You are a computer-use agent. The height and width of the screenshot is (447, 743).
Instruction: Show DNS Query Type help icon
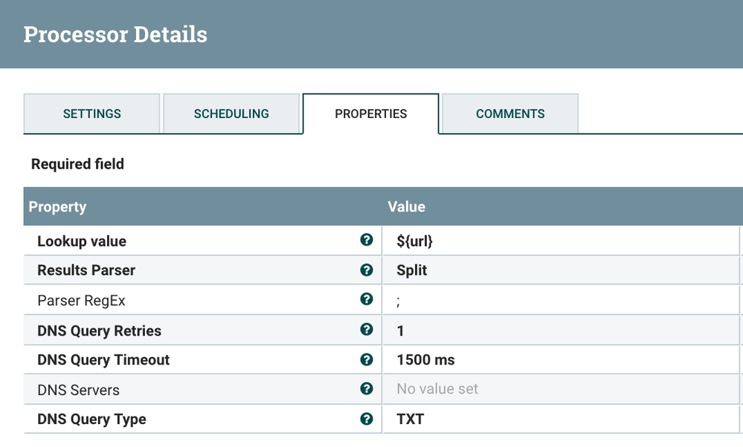(x=366, y=419)
